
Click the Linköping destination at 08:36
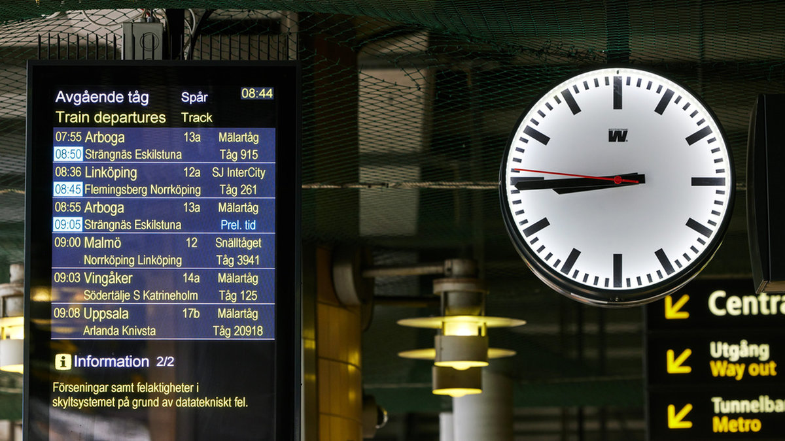point(111,172)
